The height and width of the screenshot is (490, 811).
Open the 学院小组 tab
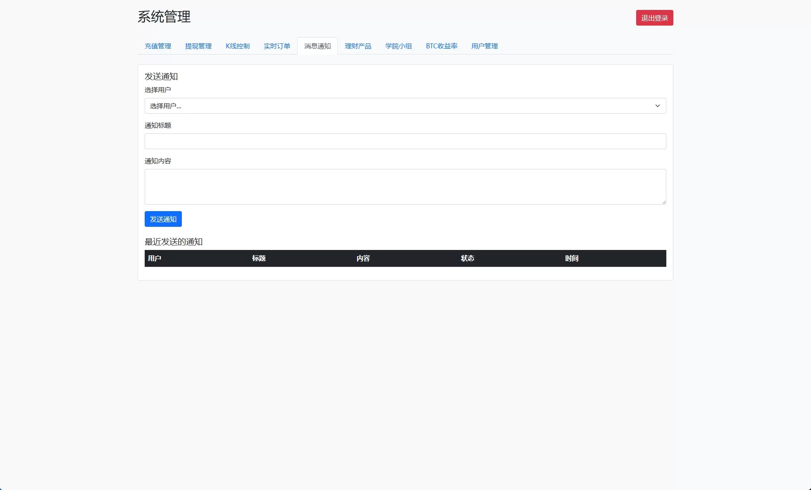[398, 46]
